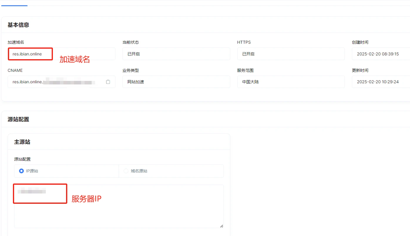The width and height of the screenshot is (410, 236).
Task: Click the HTTPS field showing 已开启
Action: 291,54
